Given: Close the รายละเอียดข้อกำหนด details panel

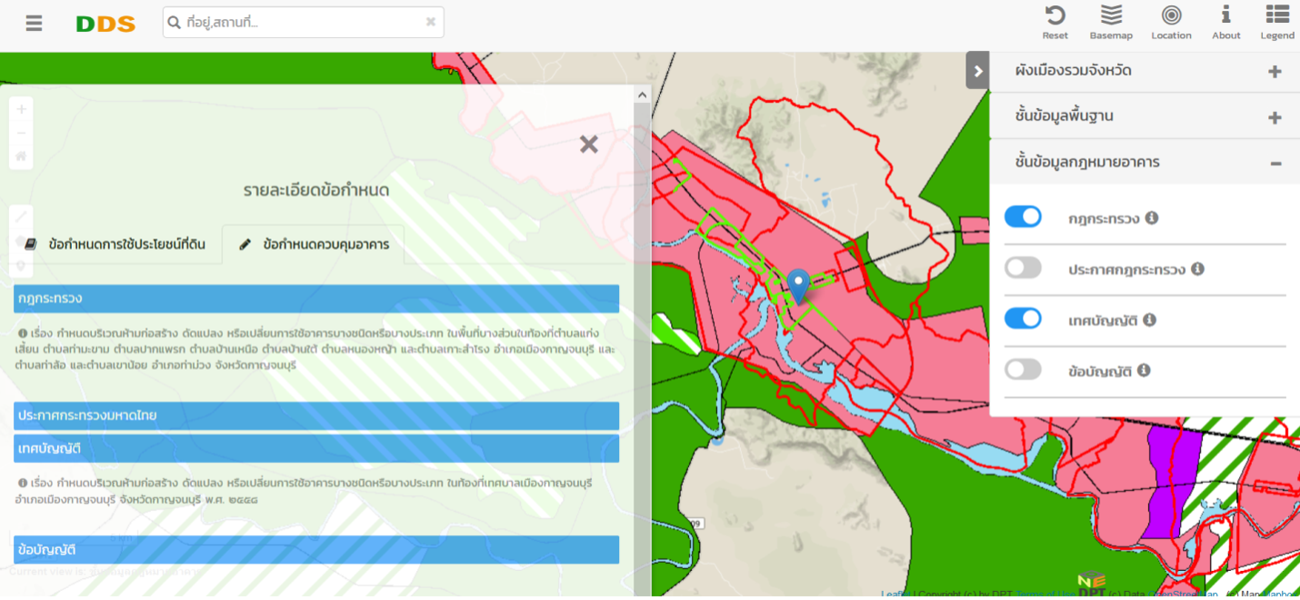Looking at the screenshot, I should pos(589,145).
